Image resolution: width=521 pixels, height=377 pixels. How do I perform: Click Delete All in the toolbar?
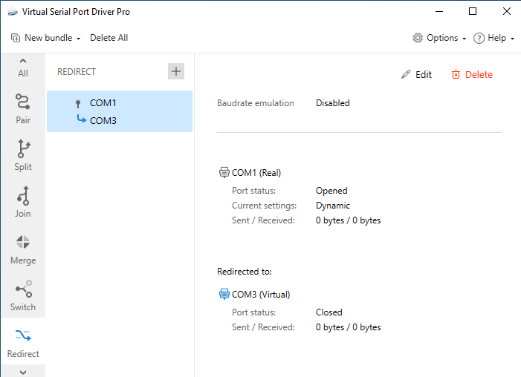click(109, 38)
